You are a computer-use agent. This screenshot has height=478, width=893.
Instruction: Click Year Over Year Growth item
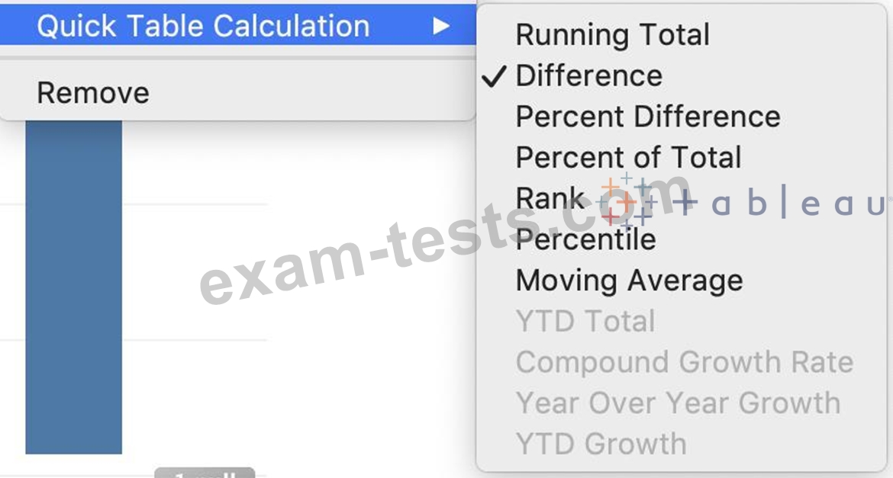click(678, 403)
